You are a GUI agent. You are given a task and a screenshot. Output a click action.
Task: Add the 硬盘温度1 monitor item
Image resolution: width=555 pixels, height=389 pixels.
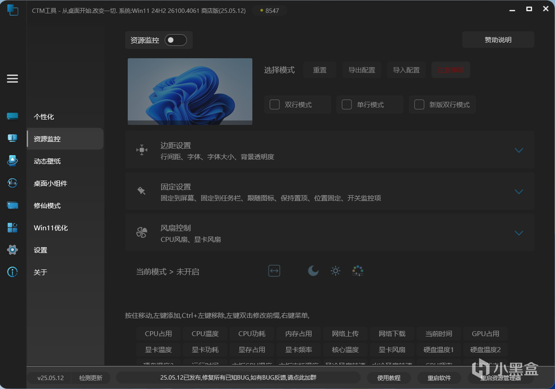pyautogui.click(x=439, y=349)
